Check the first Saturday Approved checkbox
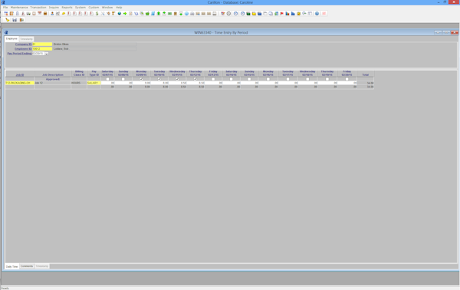The height and width of the screenshot is (290, 460). 107,79
